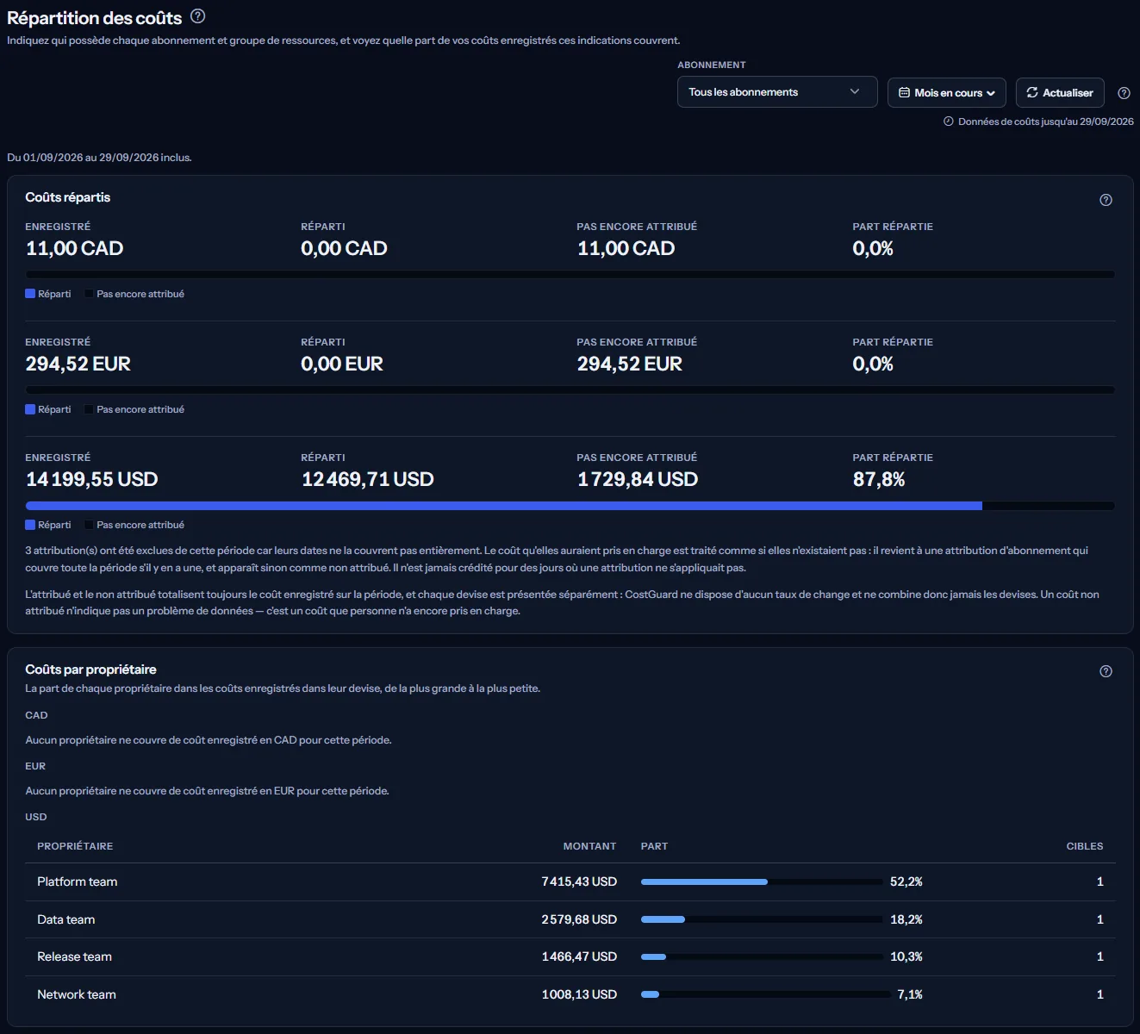The width and height of the screenshot is (1140, 1034).
Task: Click help icon beside Répartition des coûts title
Action: tap(197, 16)
